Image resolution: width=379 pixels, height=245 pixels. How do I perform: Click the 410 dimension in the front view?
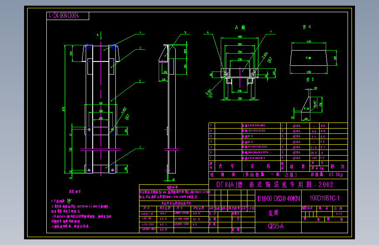tap(101, 103)
